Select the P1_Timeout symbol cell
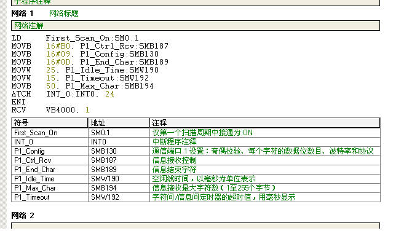 pos(50,197)
